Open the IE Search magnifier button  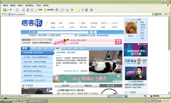point(37,10)
